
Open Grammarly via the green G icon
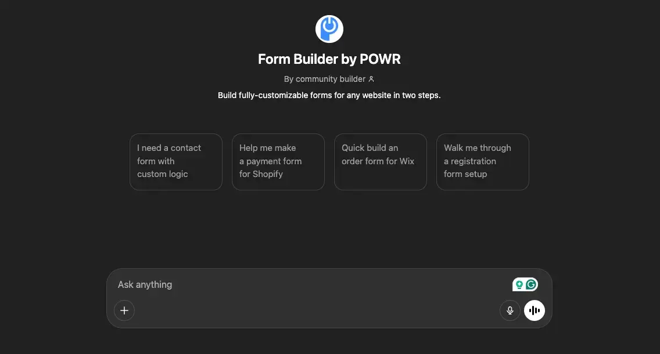pyautogui.click(x=530, y=284)
